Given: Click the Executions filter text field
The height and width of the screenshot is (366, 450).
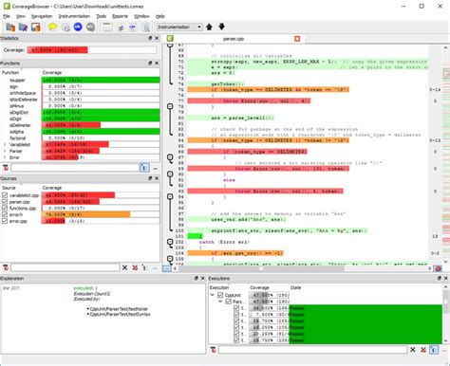Looking at the screenshot, I should [x=312, y=350].
